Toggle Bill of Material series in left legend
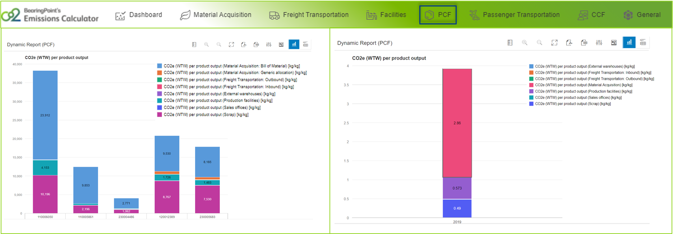Viewport: 673px width, 234px height. 229,66
